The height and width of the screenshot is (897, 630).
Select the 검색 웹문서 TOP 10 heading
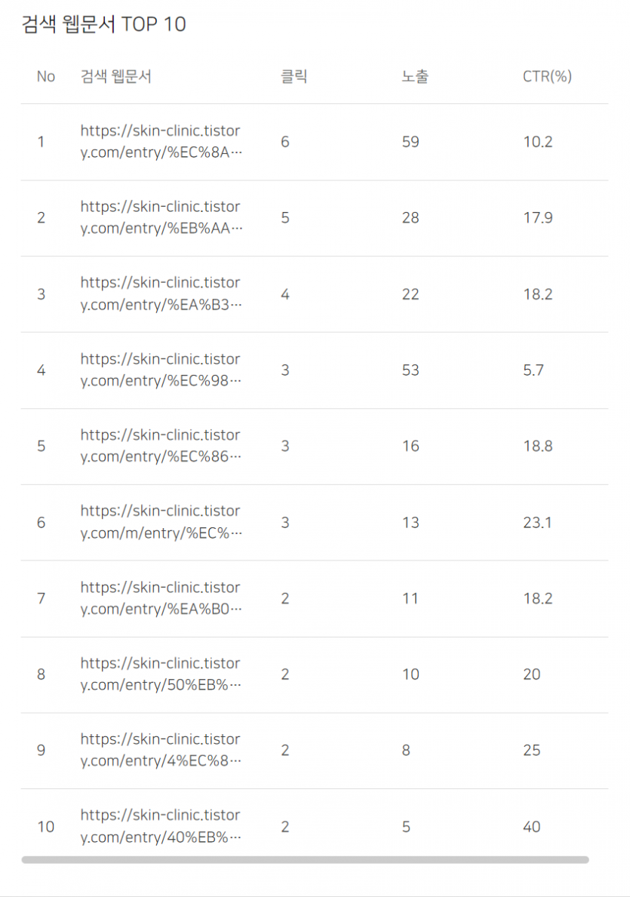[x=103, y=24]
